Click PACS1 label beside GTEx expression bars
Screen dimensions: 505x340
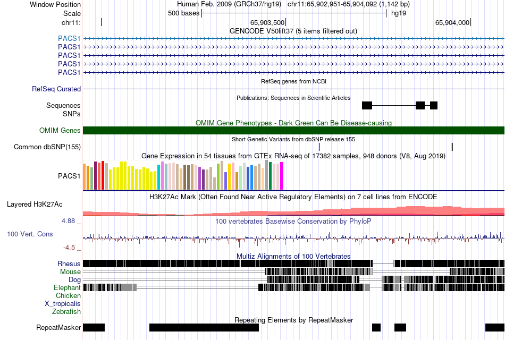click(69, 176)
